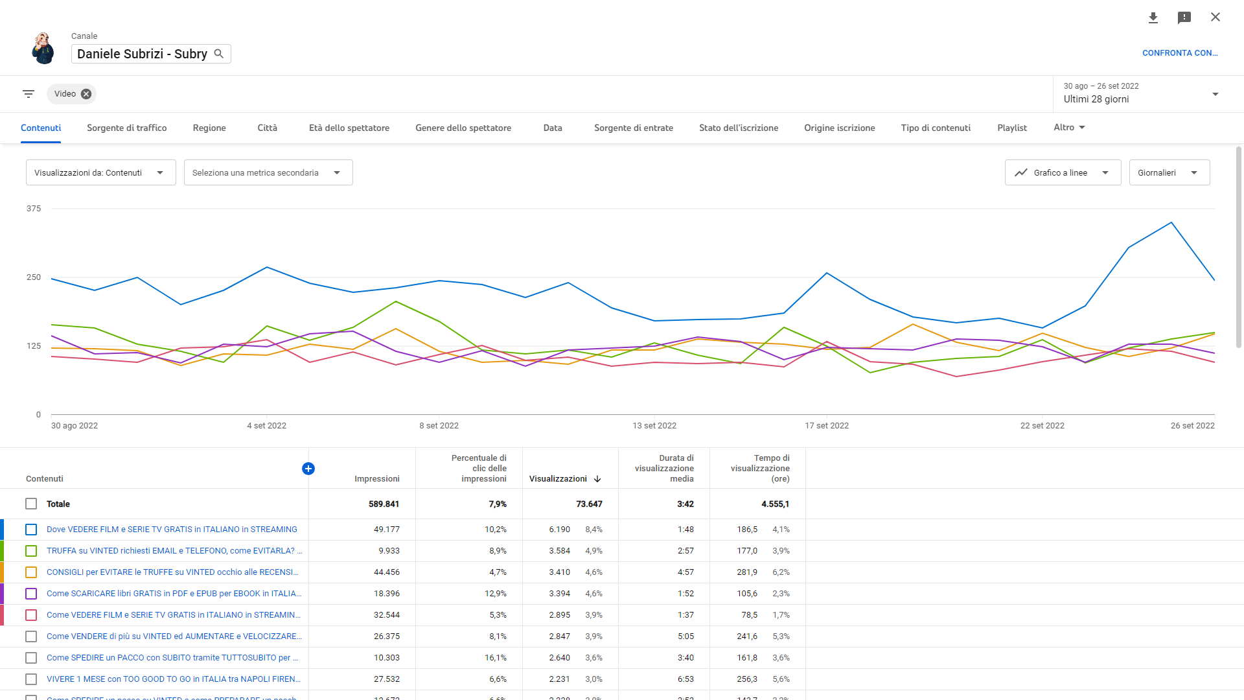Screen dimensions: 1244x700
Task: Open the send feedback icon
Action: click(x=1184, y=17)
